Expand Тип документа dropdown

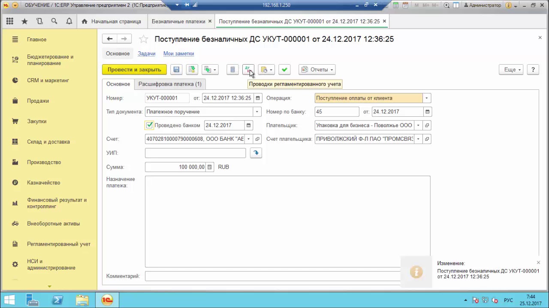[257, 112]
